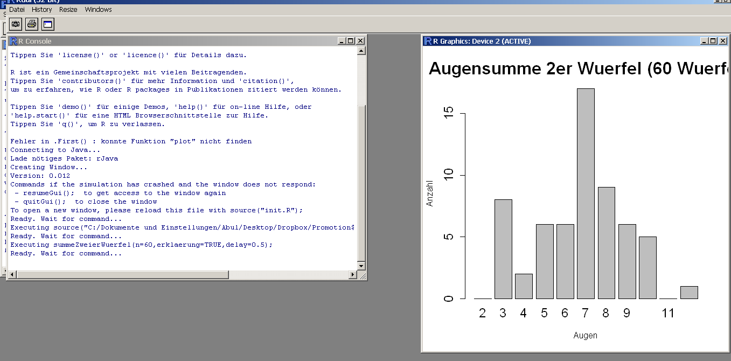Click the bar above x-value 3

tap(503, 249)
